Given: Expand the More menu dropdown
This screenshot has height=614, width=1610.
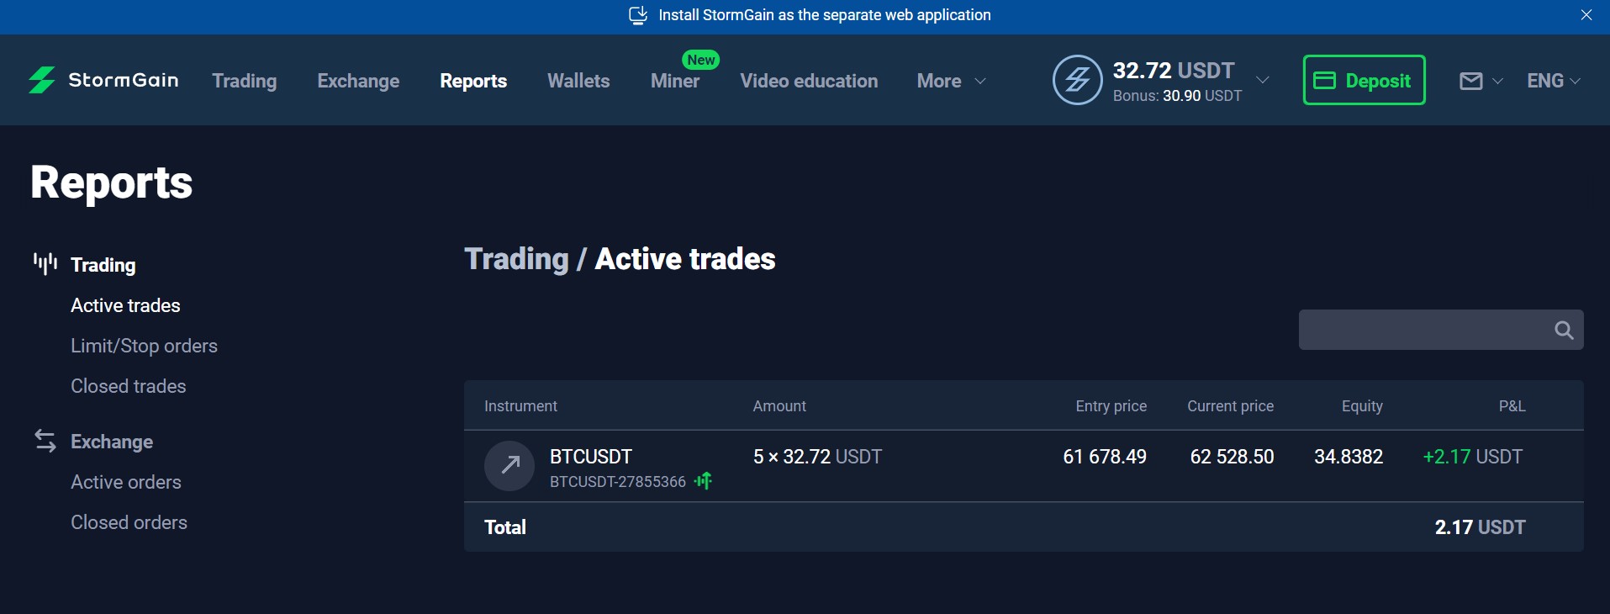Looking at the screenshot, I should [951, 81].
